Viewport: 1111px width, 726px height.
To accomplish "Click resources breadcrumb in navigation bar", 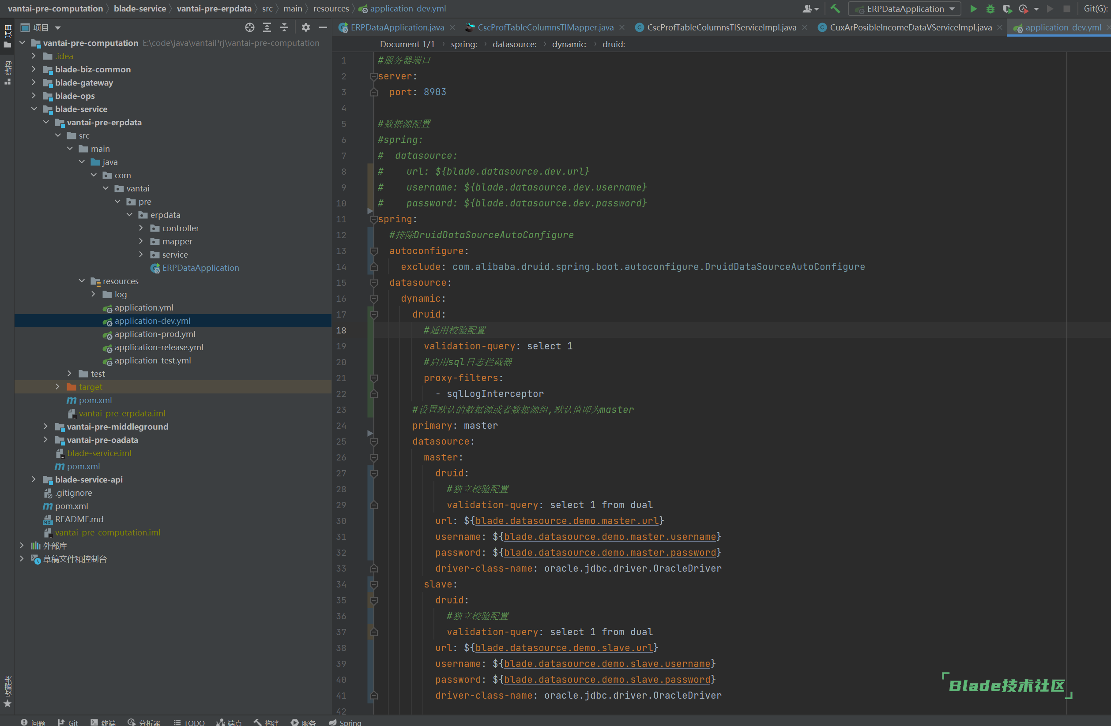I will tap(331, 8).
